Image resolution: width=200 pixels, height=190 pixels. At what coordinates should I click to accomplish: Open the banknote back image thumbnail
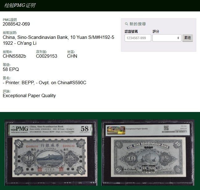point(148,152)
